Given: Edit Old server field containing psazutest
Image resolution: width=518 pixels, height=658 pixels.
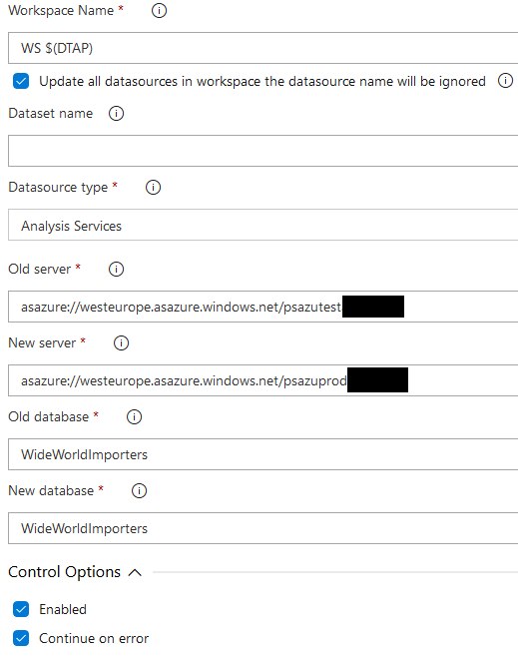Looking at the screenshot, I should (x=262, y=307).
